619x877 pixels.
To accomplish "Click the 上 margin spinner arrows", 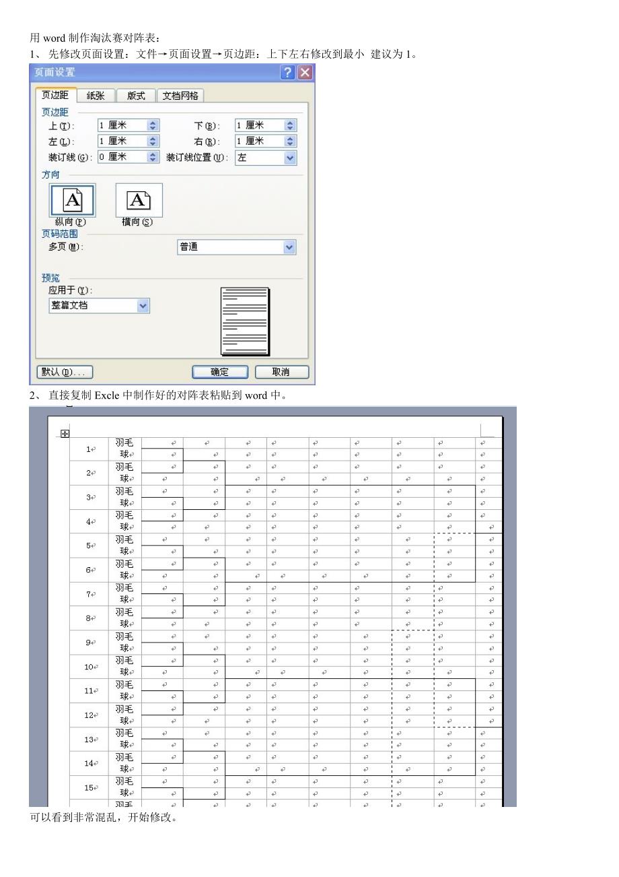I will click(x=153, y=125).
